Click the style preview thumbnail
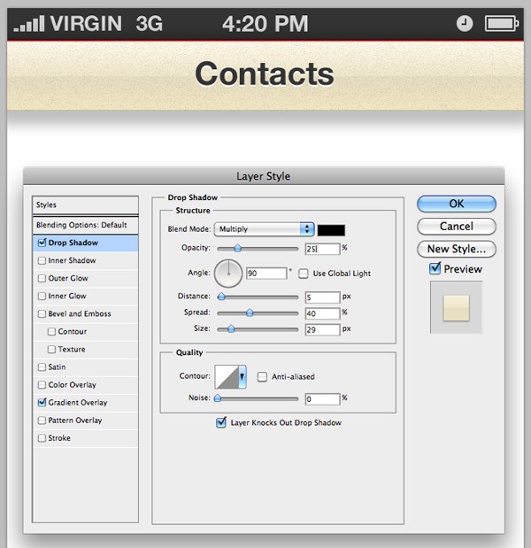531x548 pixels. (x=456, y=306)
